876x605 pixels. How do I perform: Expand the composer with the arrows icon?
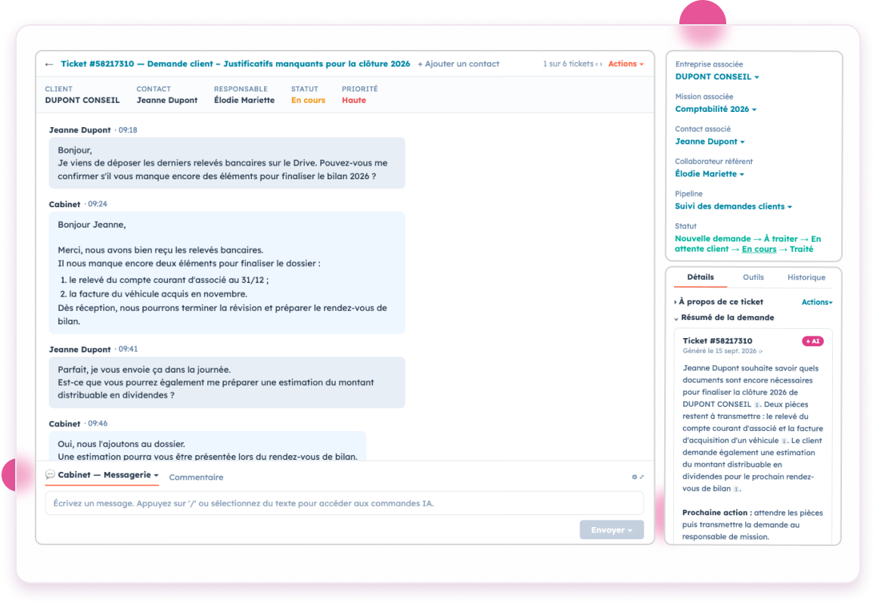pos(641,477)
